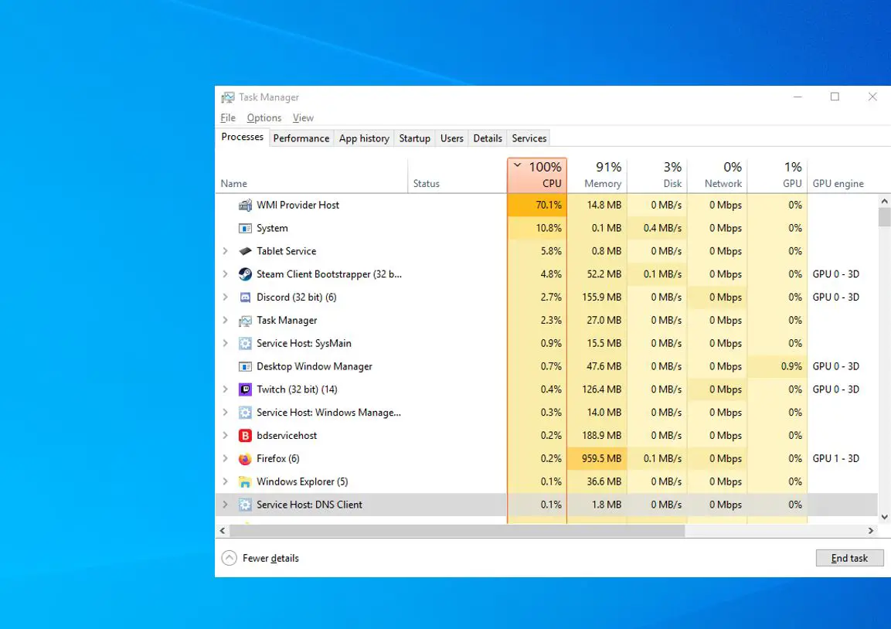Switch to the Performance tab
The height and width of the screenshot is (629, 891).
point(301,138)
